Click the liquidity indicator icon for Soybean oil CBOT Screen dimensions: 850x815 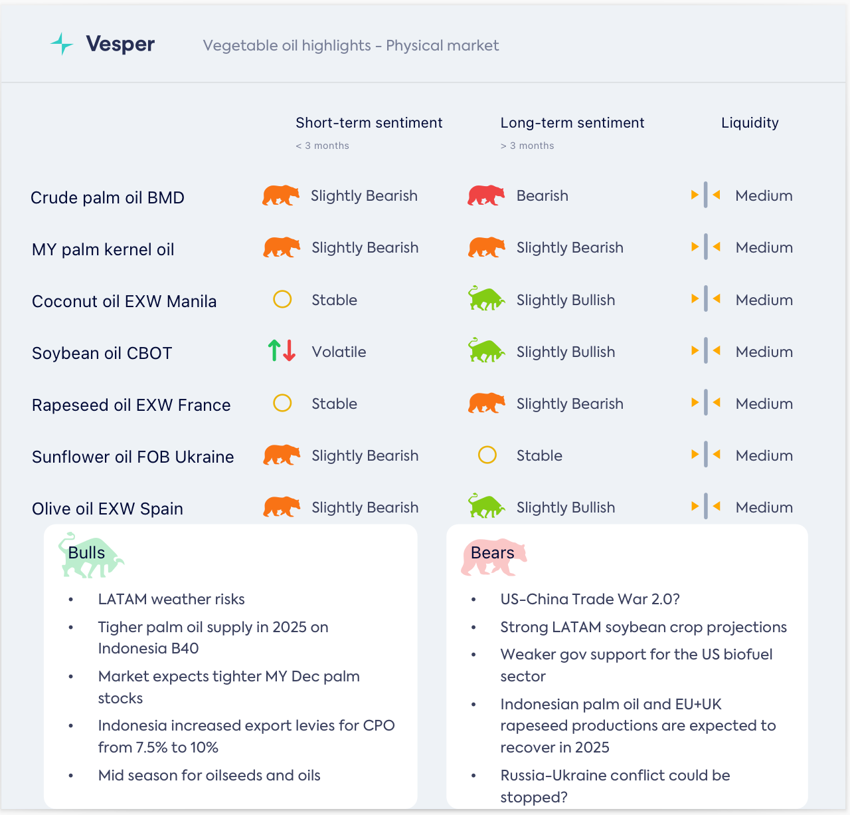(x=705, y=351)
